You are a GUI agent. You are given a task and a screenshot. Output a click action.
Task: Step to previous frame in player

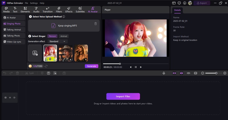[131, 67]
